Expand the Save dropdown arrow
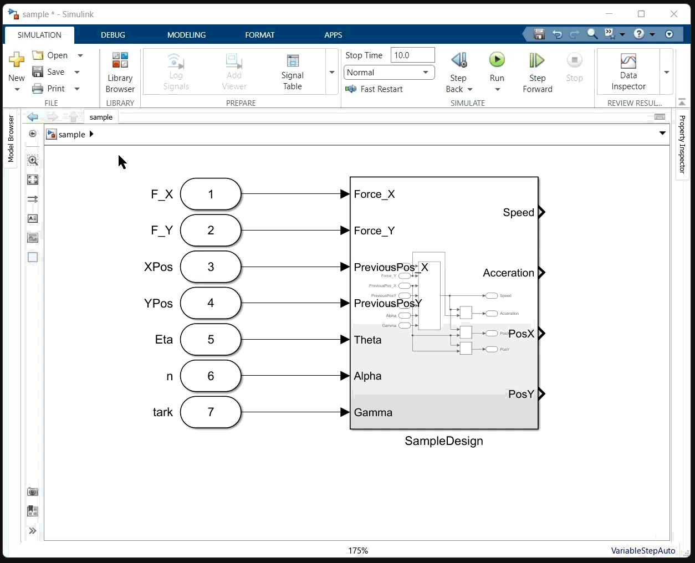Screen dimensions: 695x563 click(x=77, y=72)
